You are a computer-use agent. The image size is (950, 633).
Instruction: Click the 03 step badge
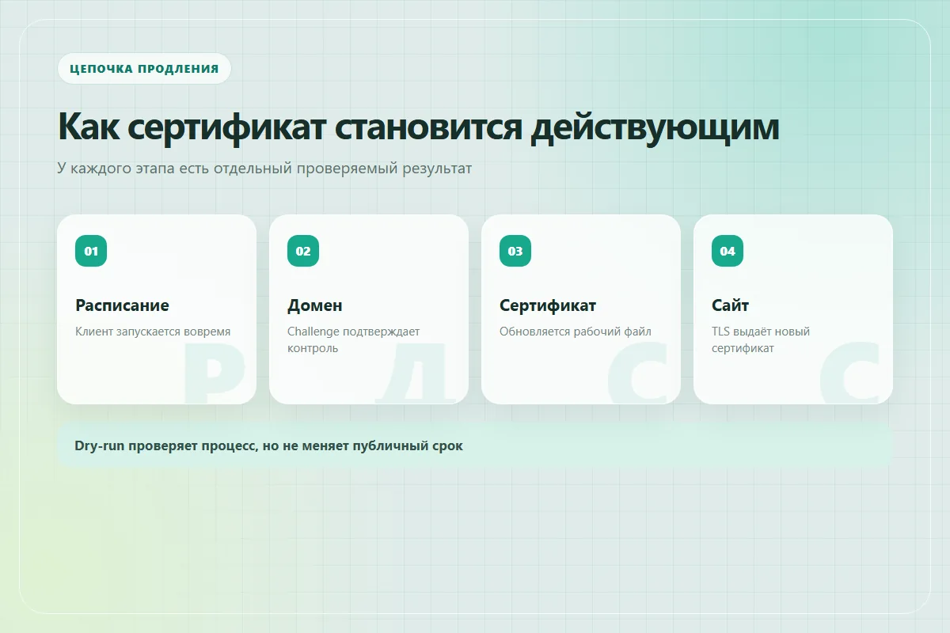[515, 251]
